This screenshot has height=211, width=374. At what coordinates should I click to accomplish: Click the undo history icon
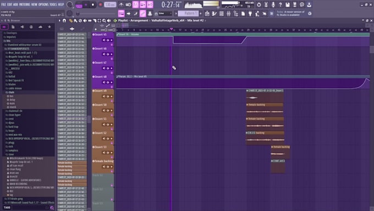click(x=259, y=4)
